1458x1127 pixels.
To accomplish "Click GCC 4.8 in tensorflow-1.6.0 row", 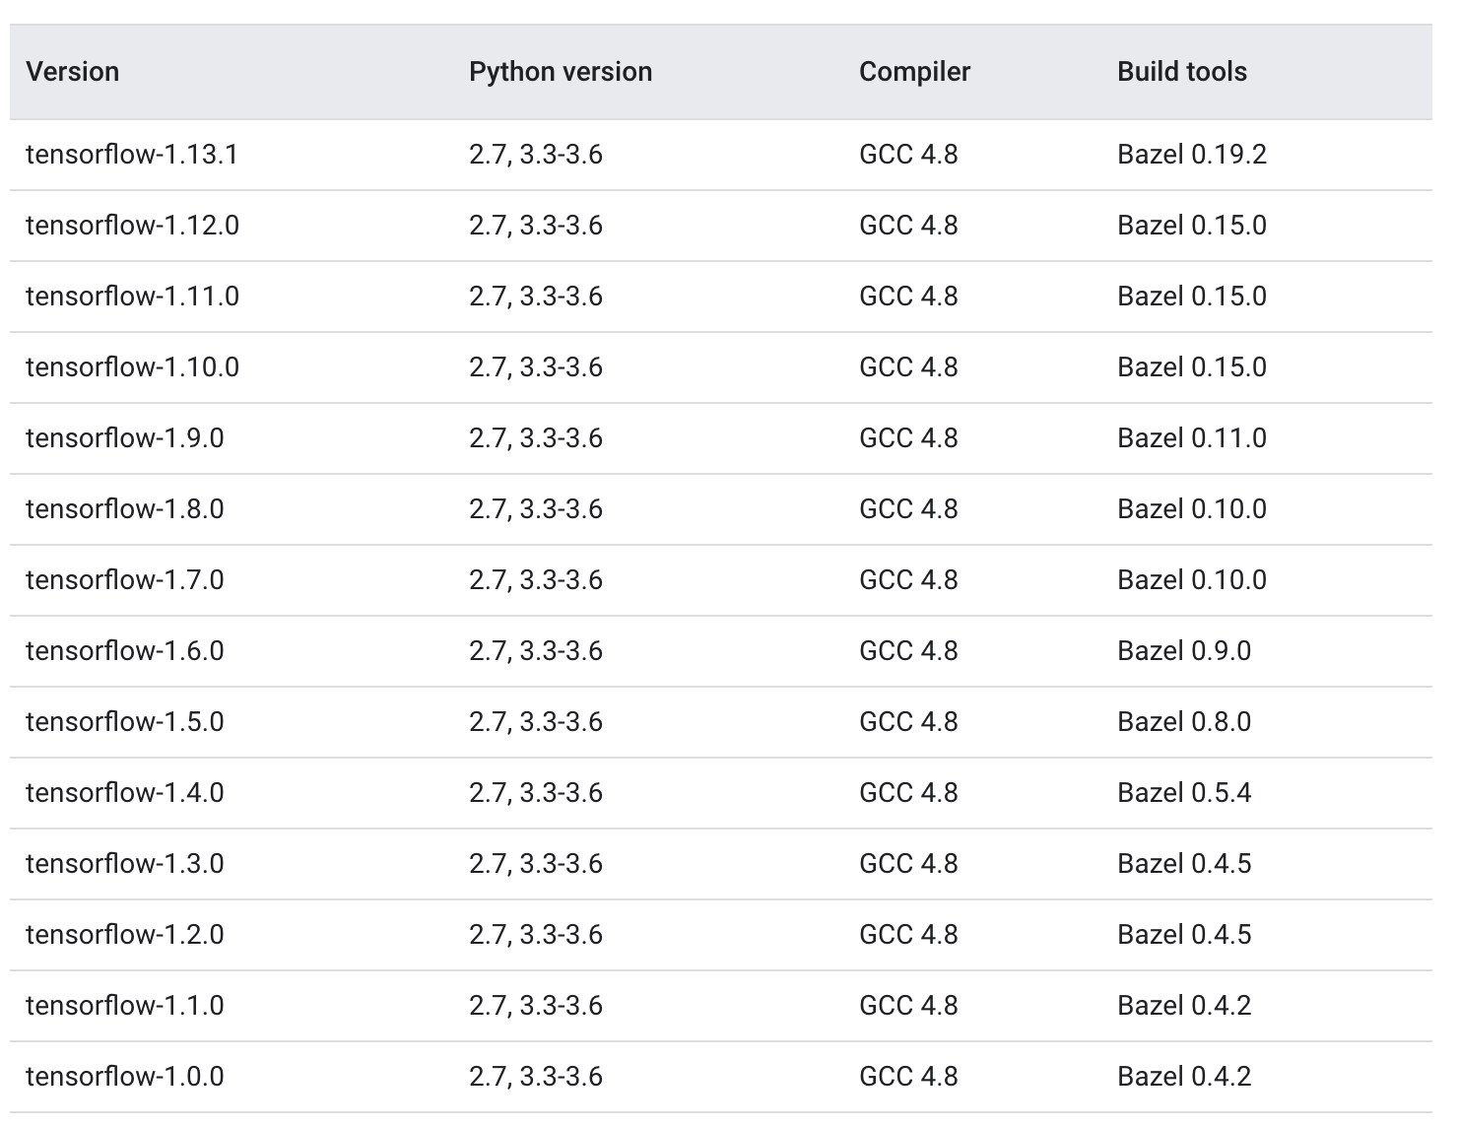I will pyautogui.click(x=908, y=651).
